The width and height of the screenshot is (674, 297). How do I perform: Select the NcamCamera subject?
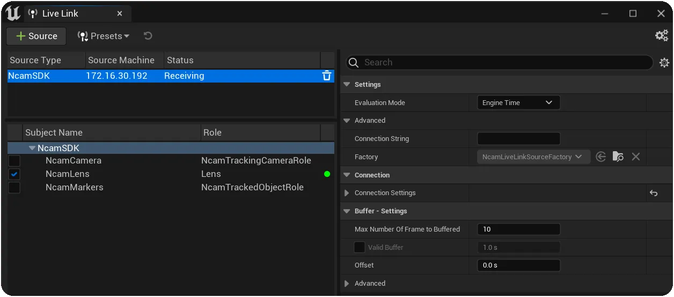pyautogui.click(x=74, y=160)
